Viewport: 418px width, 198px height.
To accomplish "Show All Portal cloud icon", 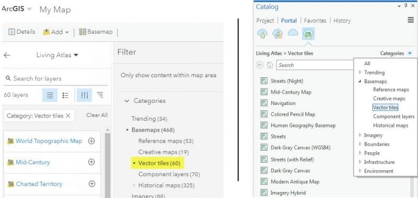I will (x=293, y=33).
